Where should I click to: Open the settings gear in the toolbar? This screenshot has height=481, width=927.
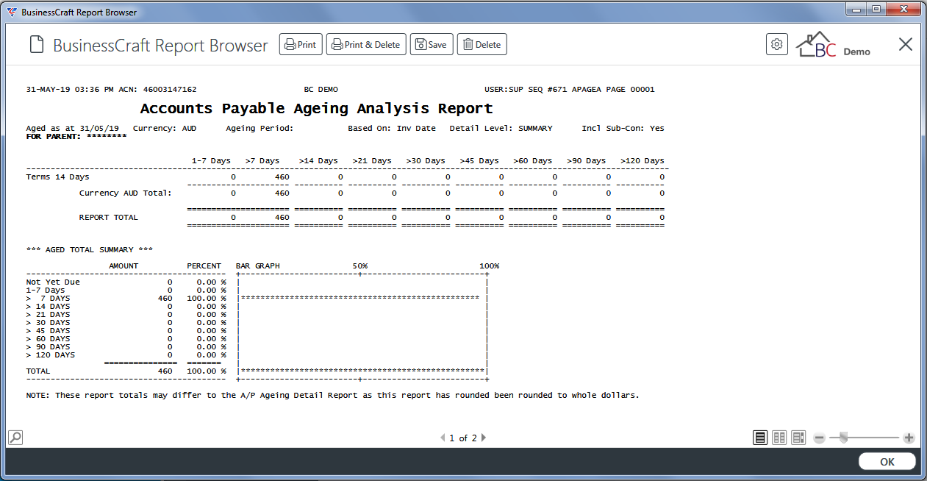point(776,44)
